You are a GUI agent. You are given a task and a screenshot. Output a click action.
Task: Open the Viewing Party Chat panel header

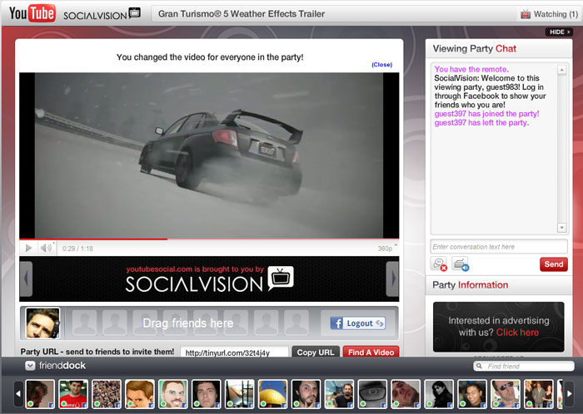pyautogui.click(x=499, y=48)
